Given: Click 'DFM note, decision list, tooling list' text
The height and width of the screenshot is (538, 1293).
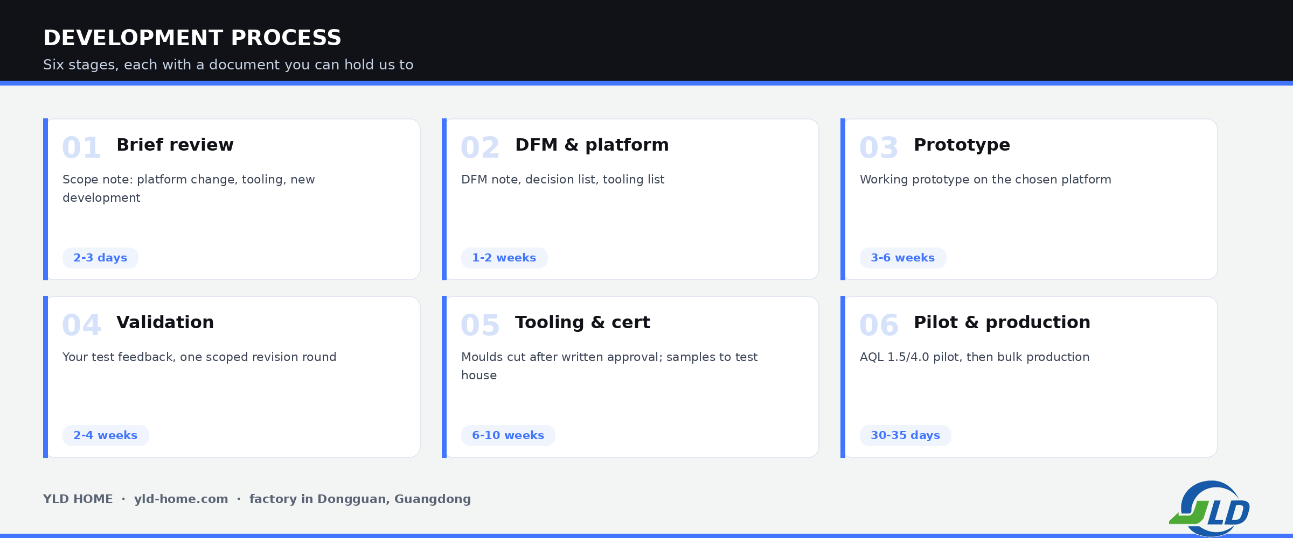Looking at the screenshot, I should point(563,180).
